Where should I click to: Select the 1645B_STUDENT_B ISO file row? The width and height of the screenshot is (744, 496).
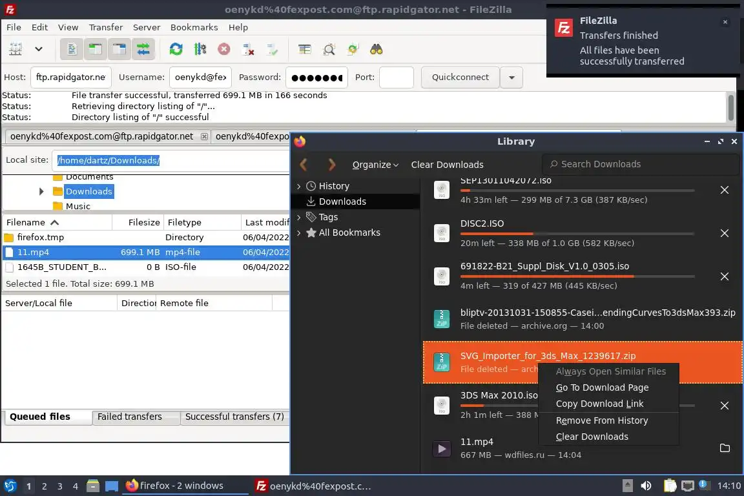[x=146, y=267]
